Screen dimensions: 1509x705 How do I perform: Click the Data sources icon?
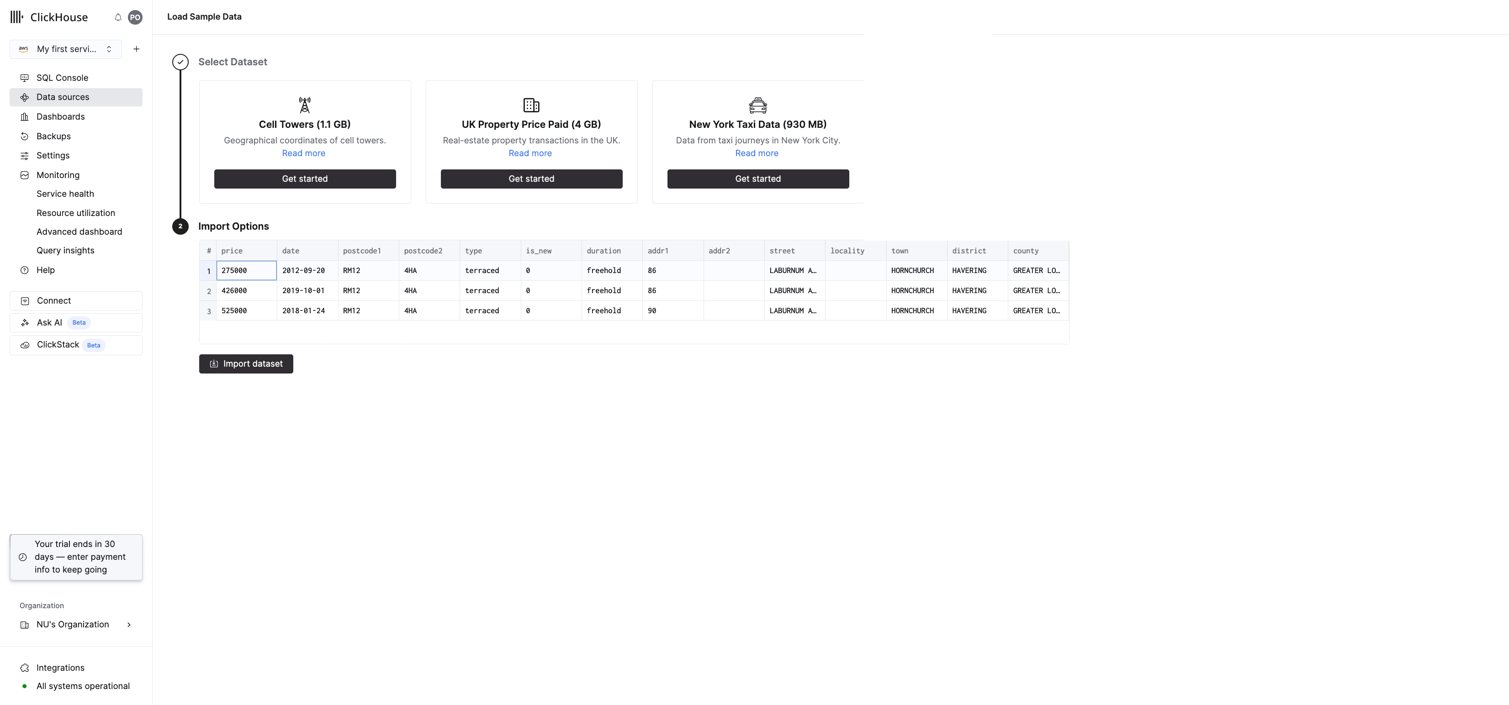pos(25,97)
